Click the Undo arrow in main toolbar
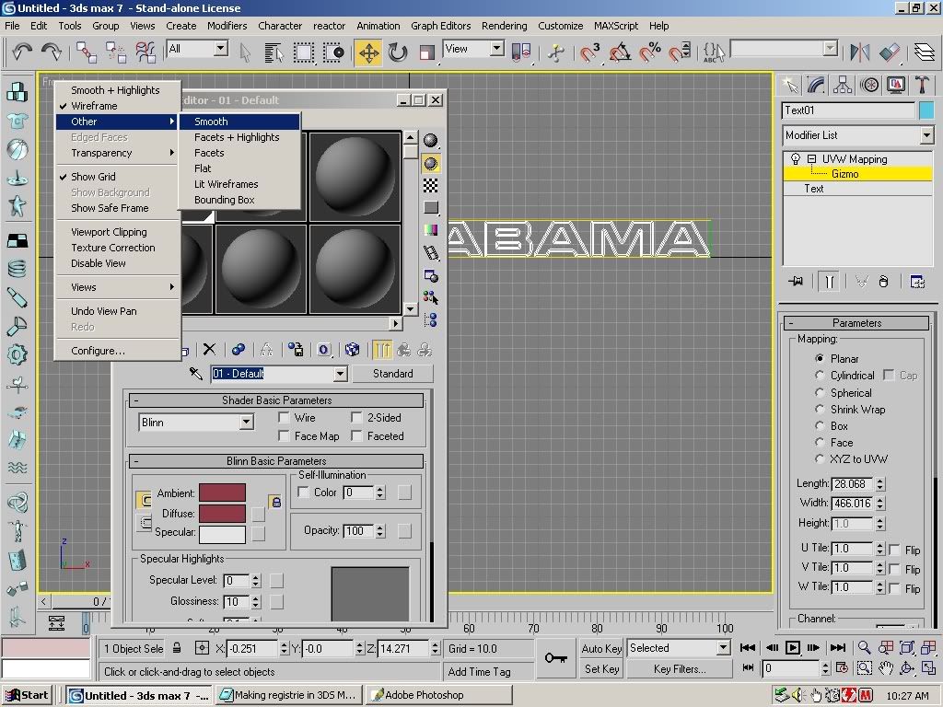This screenshot has width=943, height=707. pos(22,52)
